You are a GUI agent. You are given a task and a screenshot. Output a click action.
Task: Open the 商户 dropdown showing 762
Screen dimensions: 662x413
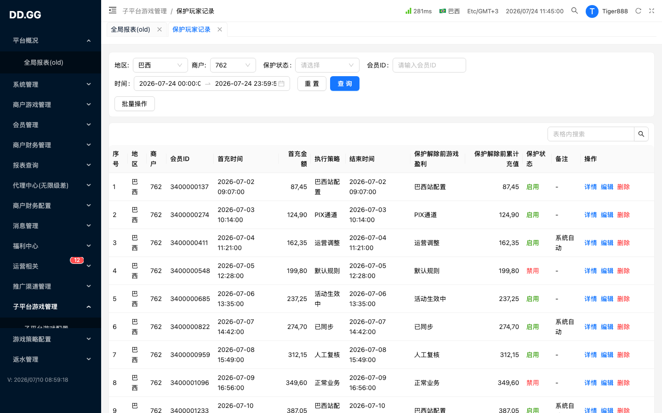pyautogui.click(x=233, y=65)
